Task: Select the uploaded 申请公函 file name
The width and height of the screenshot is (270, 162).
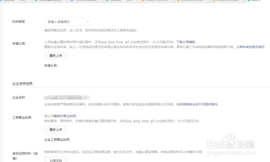Action: point(51,66)
